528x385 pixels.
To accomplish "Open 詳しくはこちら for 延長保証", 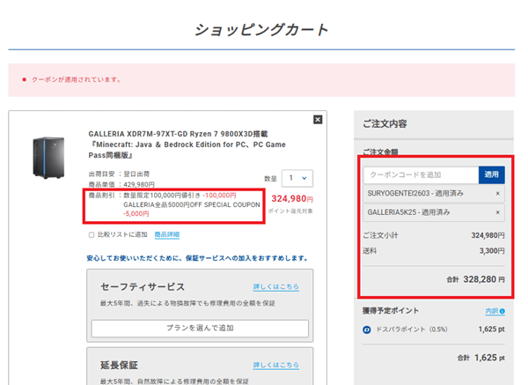I will click(x=275, y=363).
